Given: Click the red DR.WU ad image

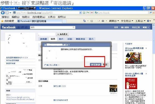Looking at the screenshot, I should (x=131, y=83).
